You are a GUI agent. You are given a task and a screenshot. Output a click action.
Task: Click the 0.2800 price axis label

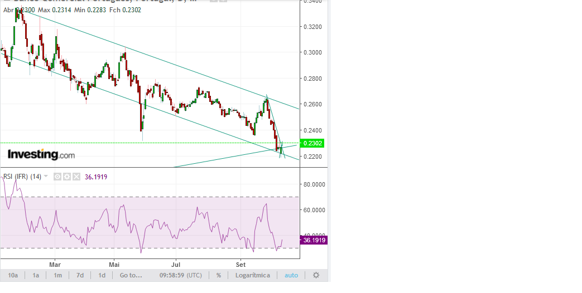point(312,79)
